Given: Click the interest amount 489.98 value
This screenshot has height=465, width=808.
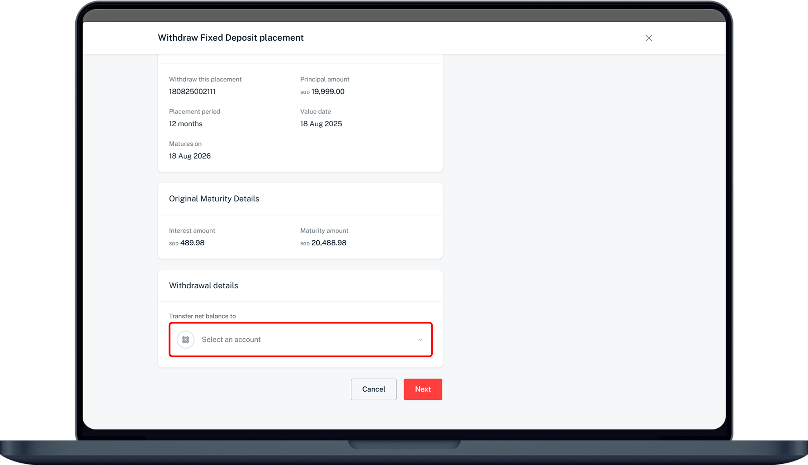Looking at the screenshot, I should point(192,243).
